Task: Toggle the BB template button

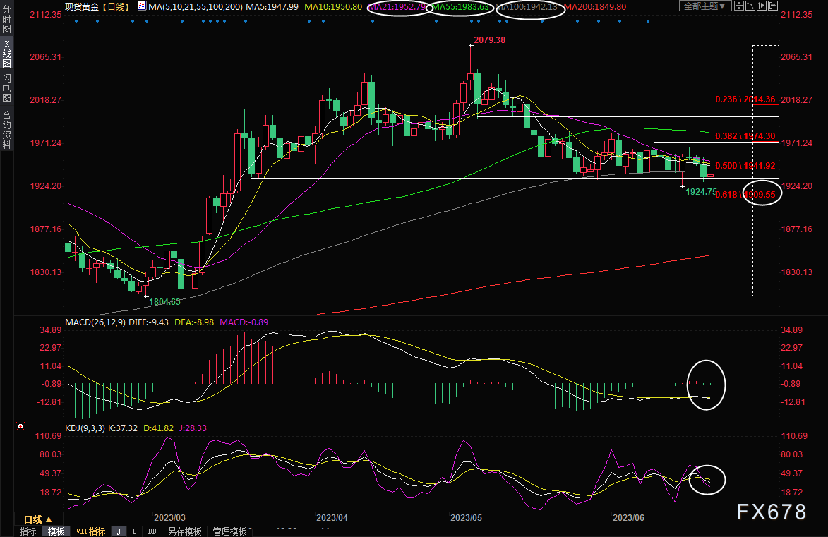Action: pos(152,531)
